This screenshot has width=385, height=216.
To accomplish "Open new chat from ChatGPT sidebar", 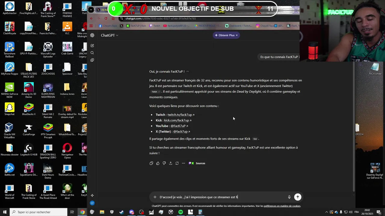I will coord(92,46).
